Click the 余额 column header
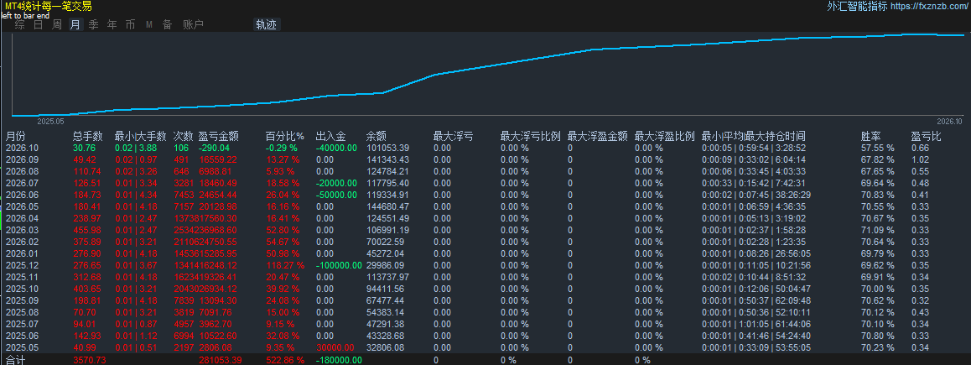Image resolution: width=971 pixels, height=365 pixels. (376, 136)
